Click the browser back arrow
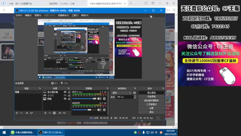 [x=4, y=10]
